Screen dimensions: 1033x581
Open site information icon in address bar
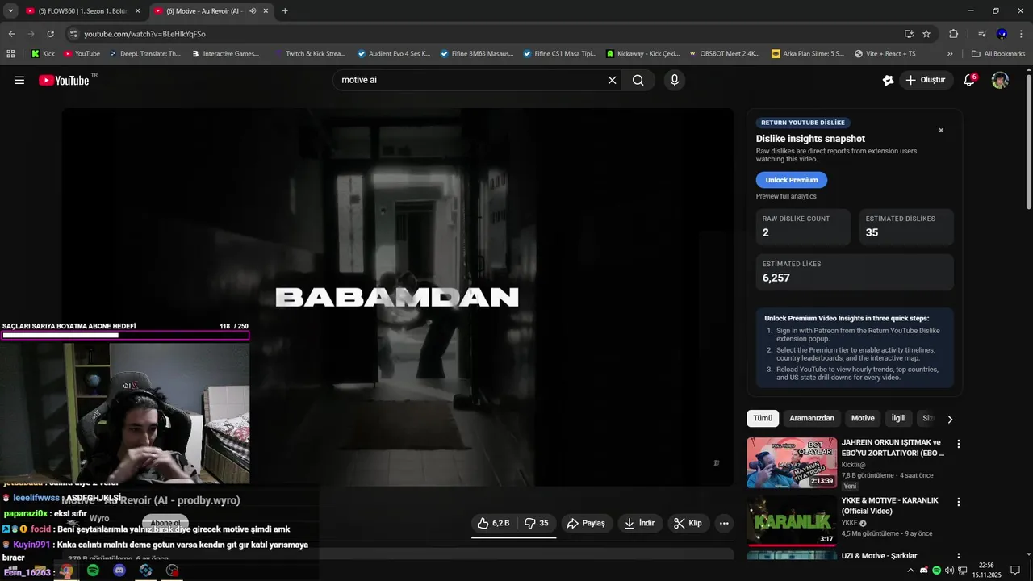coord(73,34)
